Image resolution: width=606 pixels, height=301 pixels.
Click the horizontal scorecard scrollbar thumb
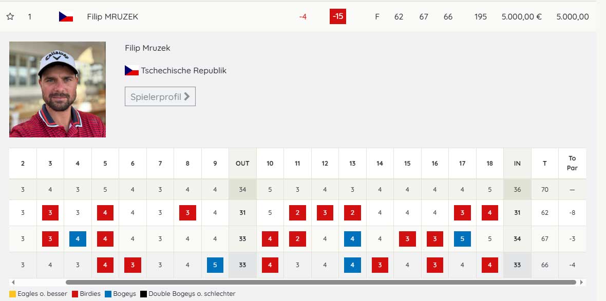[320, 282]
